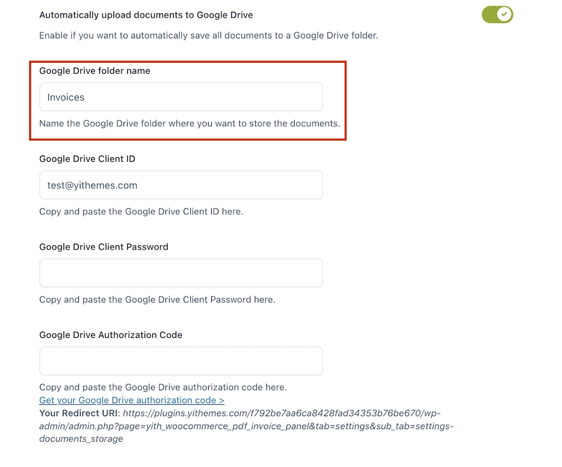Click the 'Google Drive Client Password' label
This screenshot has height=467, width=562.
104,247
